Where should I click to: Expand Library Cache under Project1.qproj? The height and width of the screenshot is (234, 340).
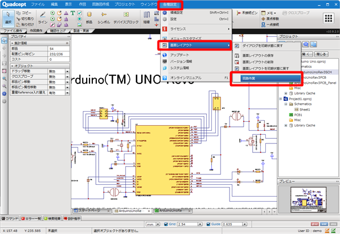point(286,125)
